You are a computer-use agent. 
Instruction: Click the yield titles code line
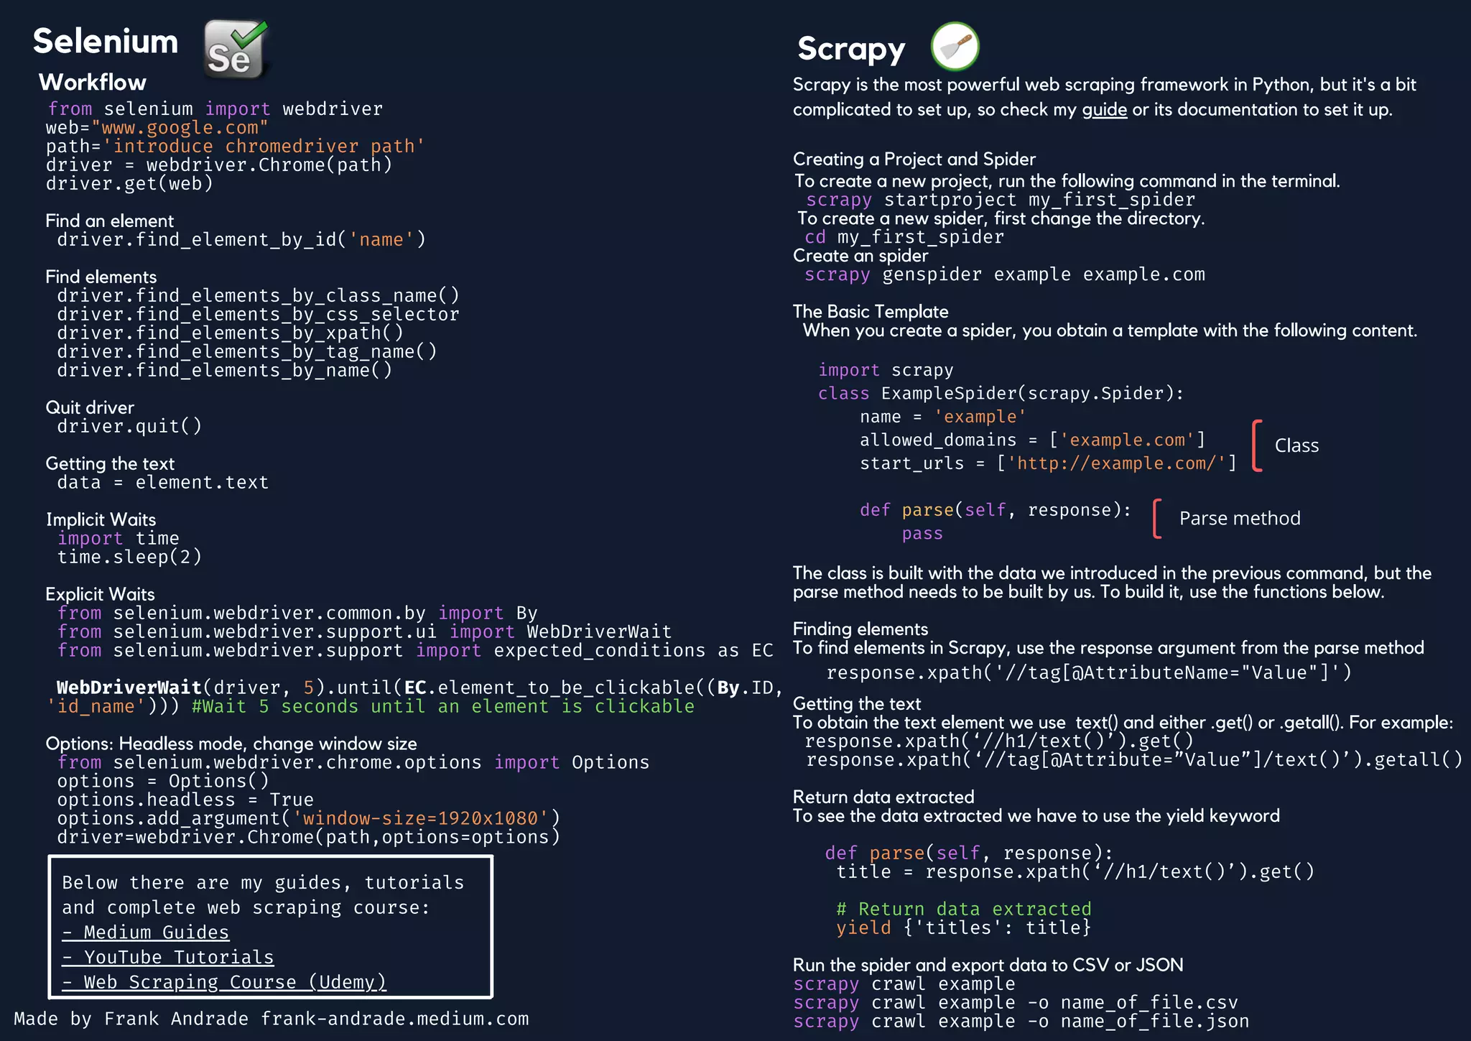[962, 928]
